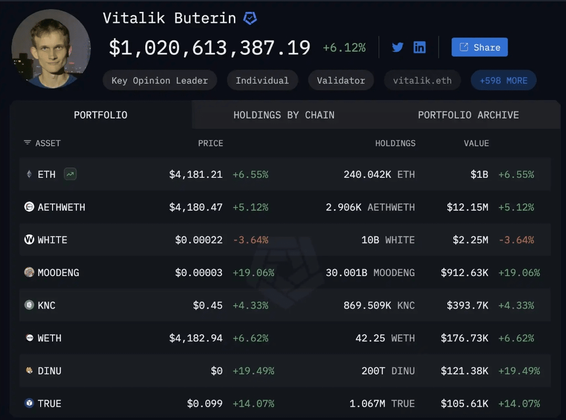Click the AETHWETH price $4,180.47
The height and width of the screenshot is (420, 566).
(196, 207)
